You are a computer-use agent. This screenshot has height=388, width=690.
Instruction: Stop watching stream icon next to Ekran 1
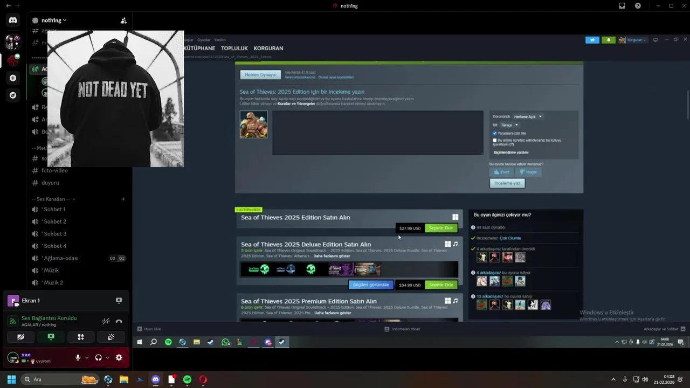119,301
